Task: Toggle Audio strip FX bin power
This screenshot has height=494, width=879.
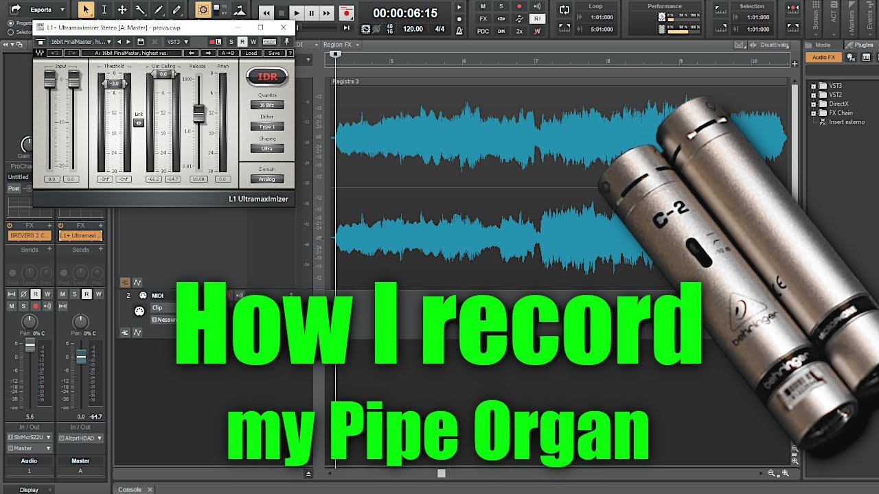Action: 10,225
